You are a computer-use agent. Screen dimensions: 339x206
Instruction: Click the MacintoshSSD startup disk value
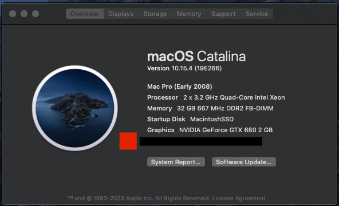(x=212, y=119)
